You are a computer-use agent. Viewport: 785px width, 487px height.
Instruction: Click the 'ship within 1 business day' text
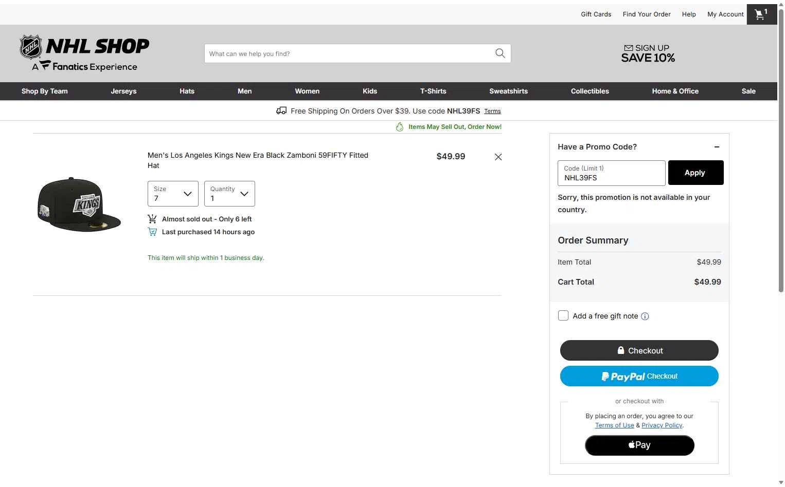tap(206, 258)
